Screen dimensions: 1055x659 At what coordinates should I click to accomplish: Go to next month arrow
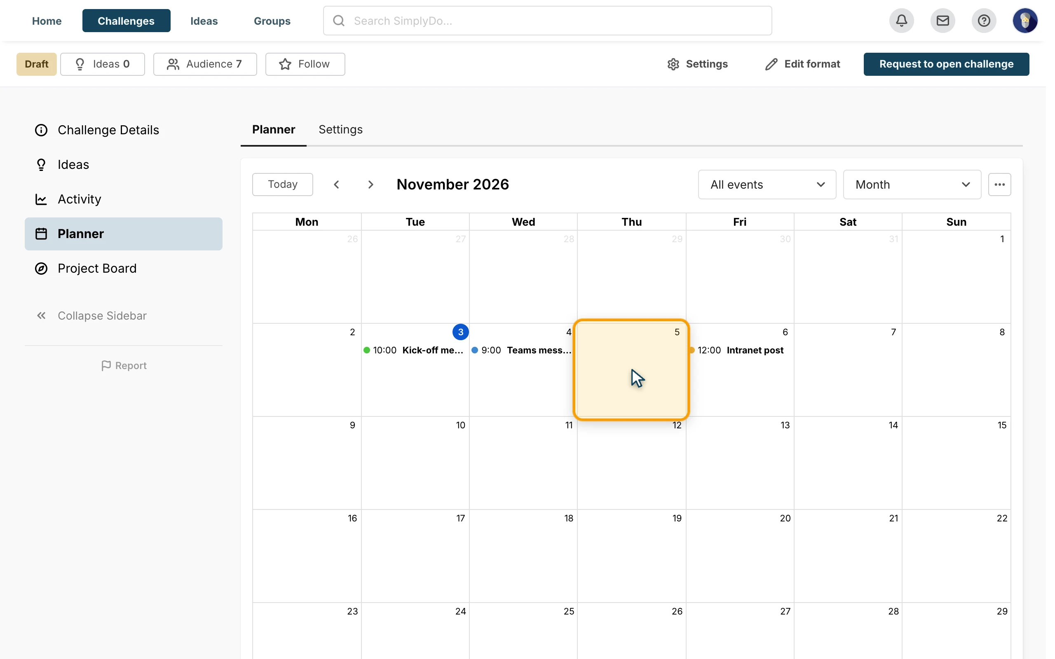370,185
